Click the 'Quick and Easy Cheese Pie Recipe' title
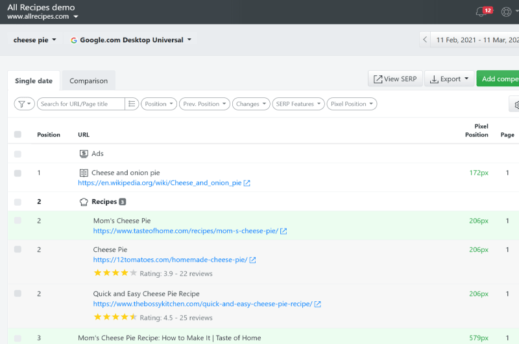 click(147, 294)
